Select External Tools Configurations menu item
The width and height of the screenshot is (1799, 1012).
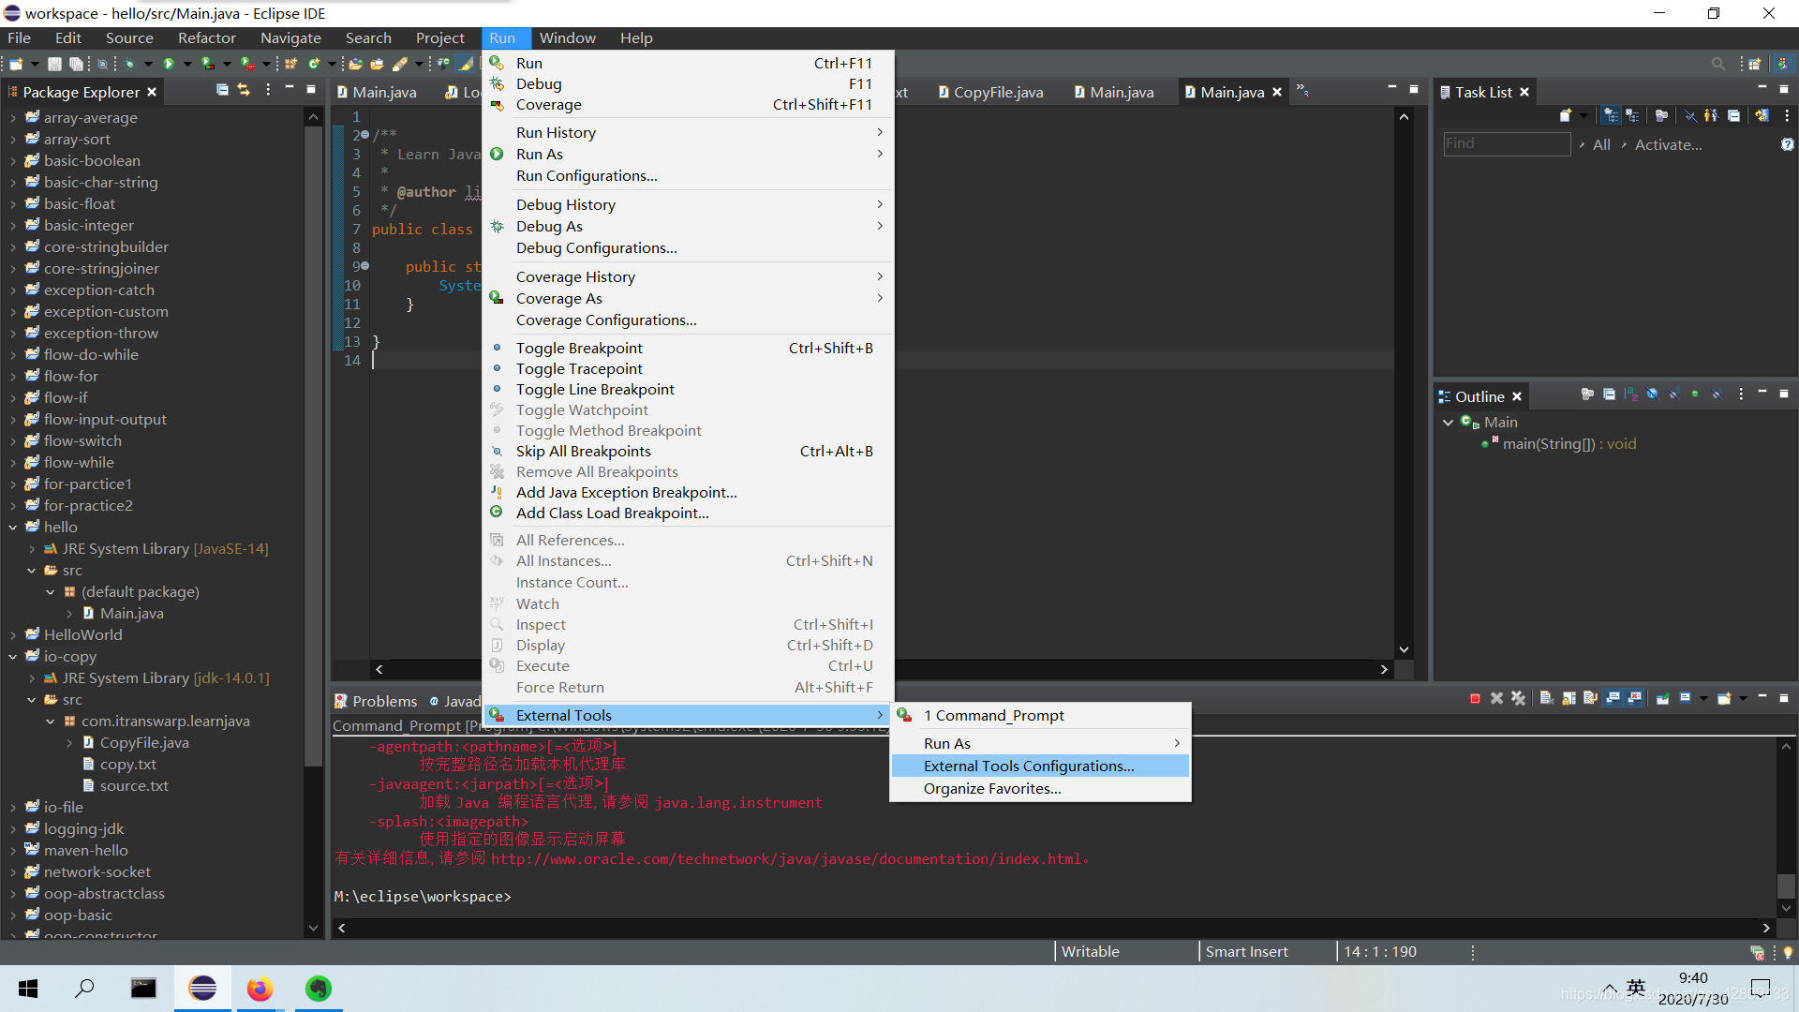(x=1028, y=766)
